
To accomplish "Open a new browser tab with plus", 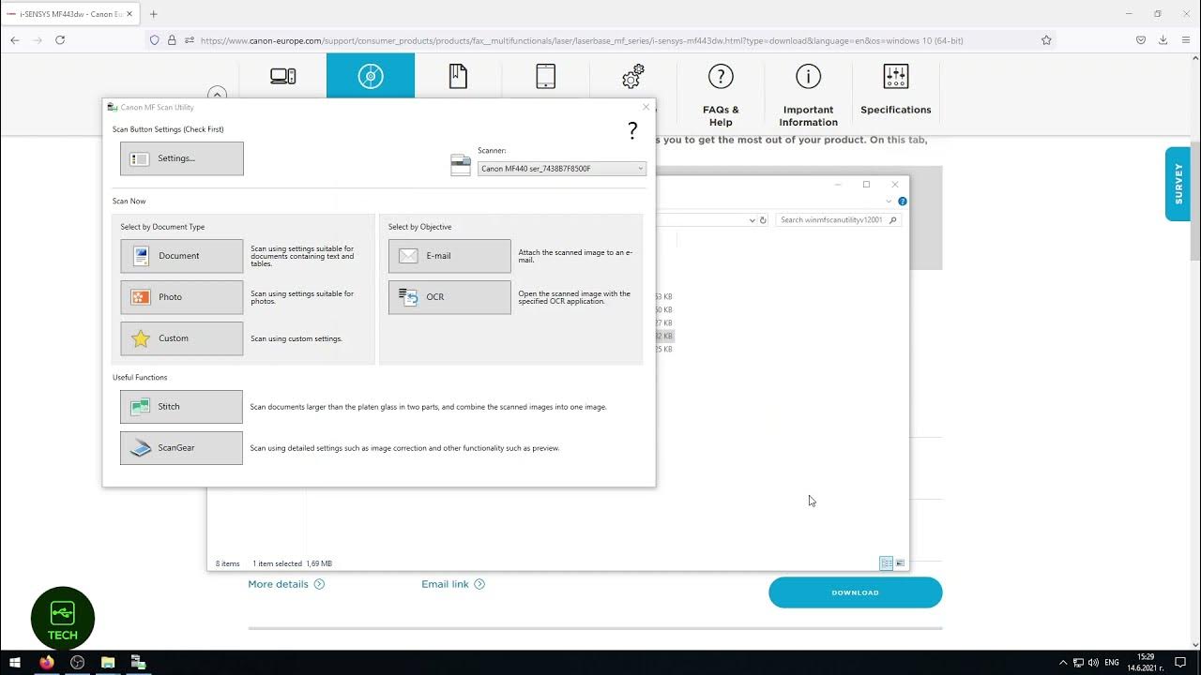I will click(x=154, y=14).
